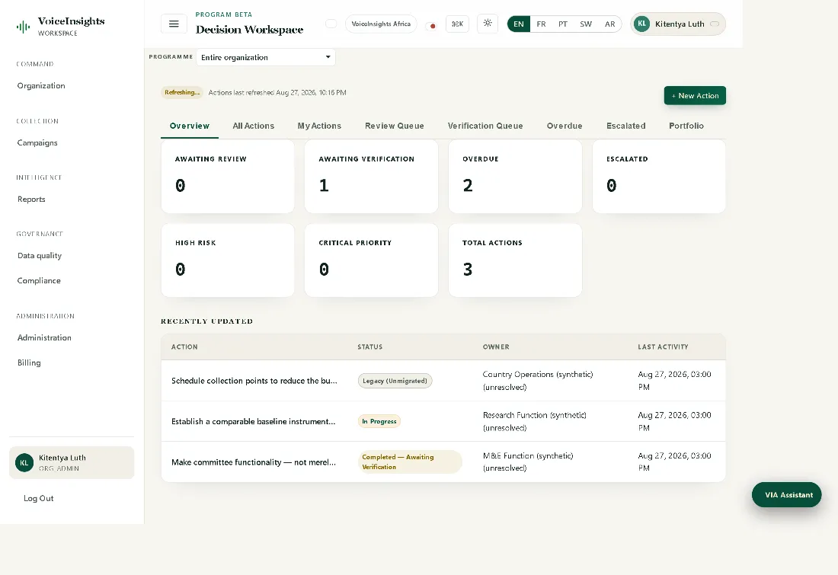Image resolution: width=838 pixels, height=575 pixels.
Task: Open the Make committee functionality action row
Action: 443,462
